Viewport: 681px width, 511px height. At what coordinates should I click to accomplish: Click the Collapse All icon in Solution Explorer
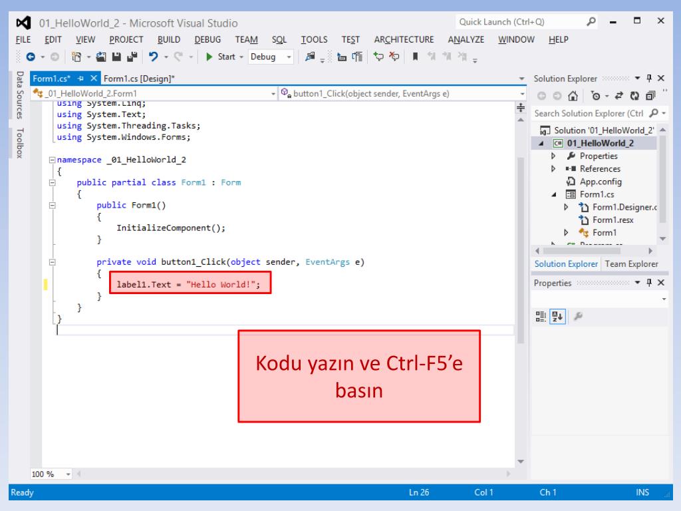[650, 96]
